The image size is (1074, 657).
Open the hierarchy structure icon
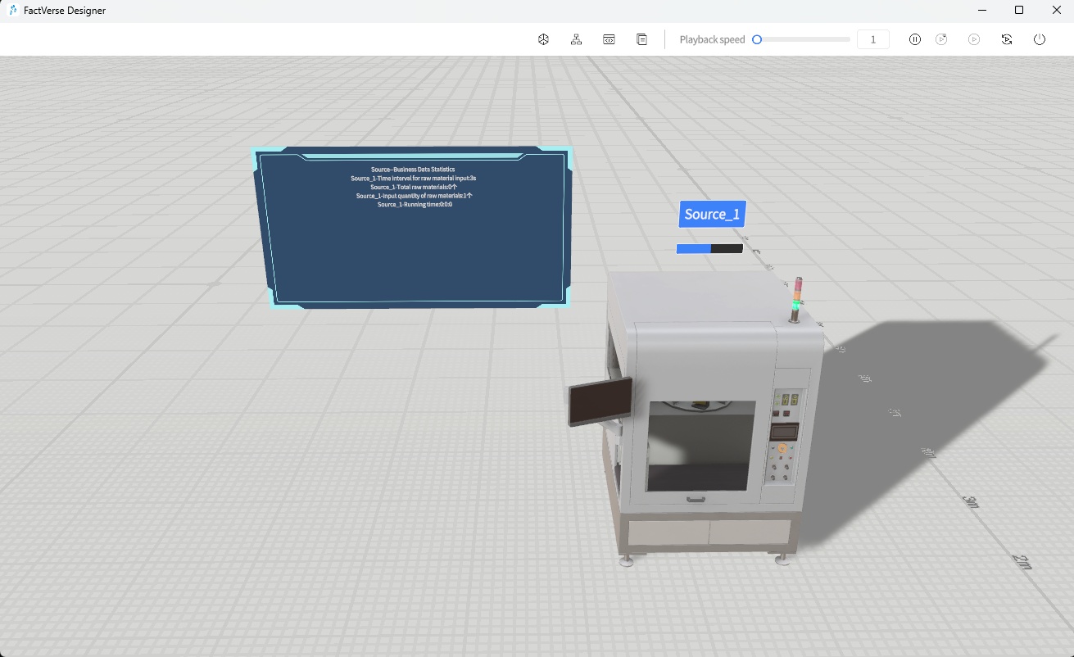pos(576,39)
